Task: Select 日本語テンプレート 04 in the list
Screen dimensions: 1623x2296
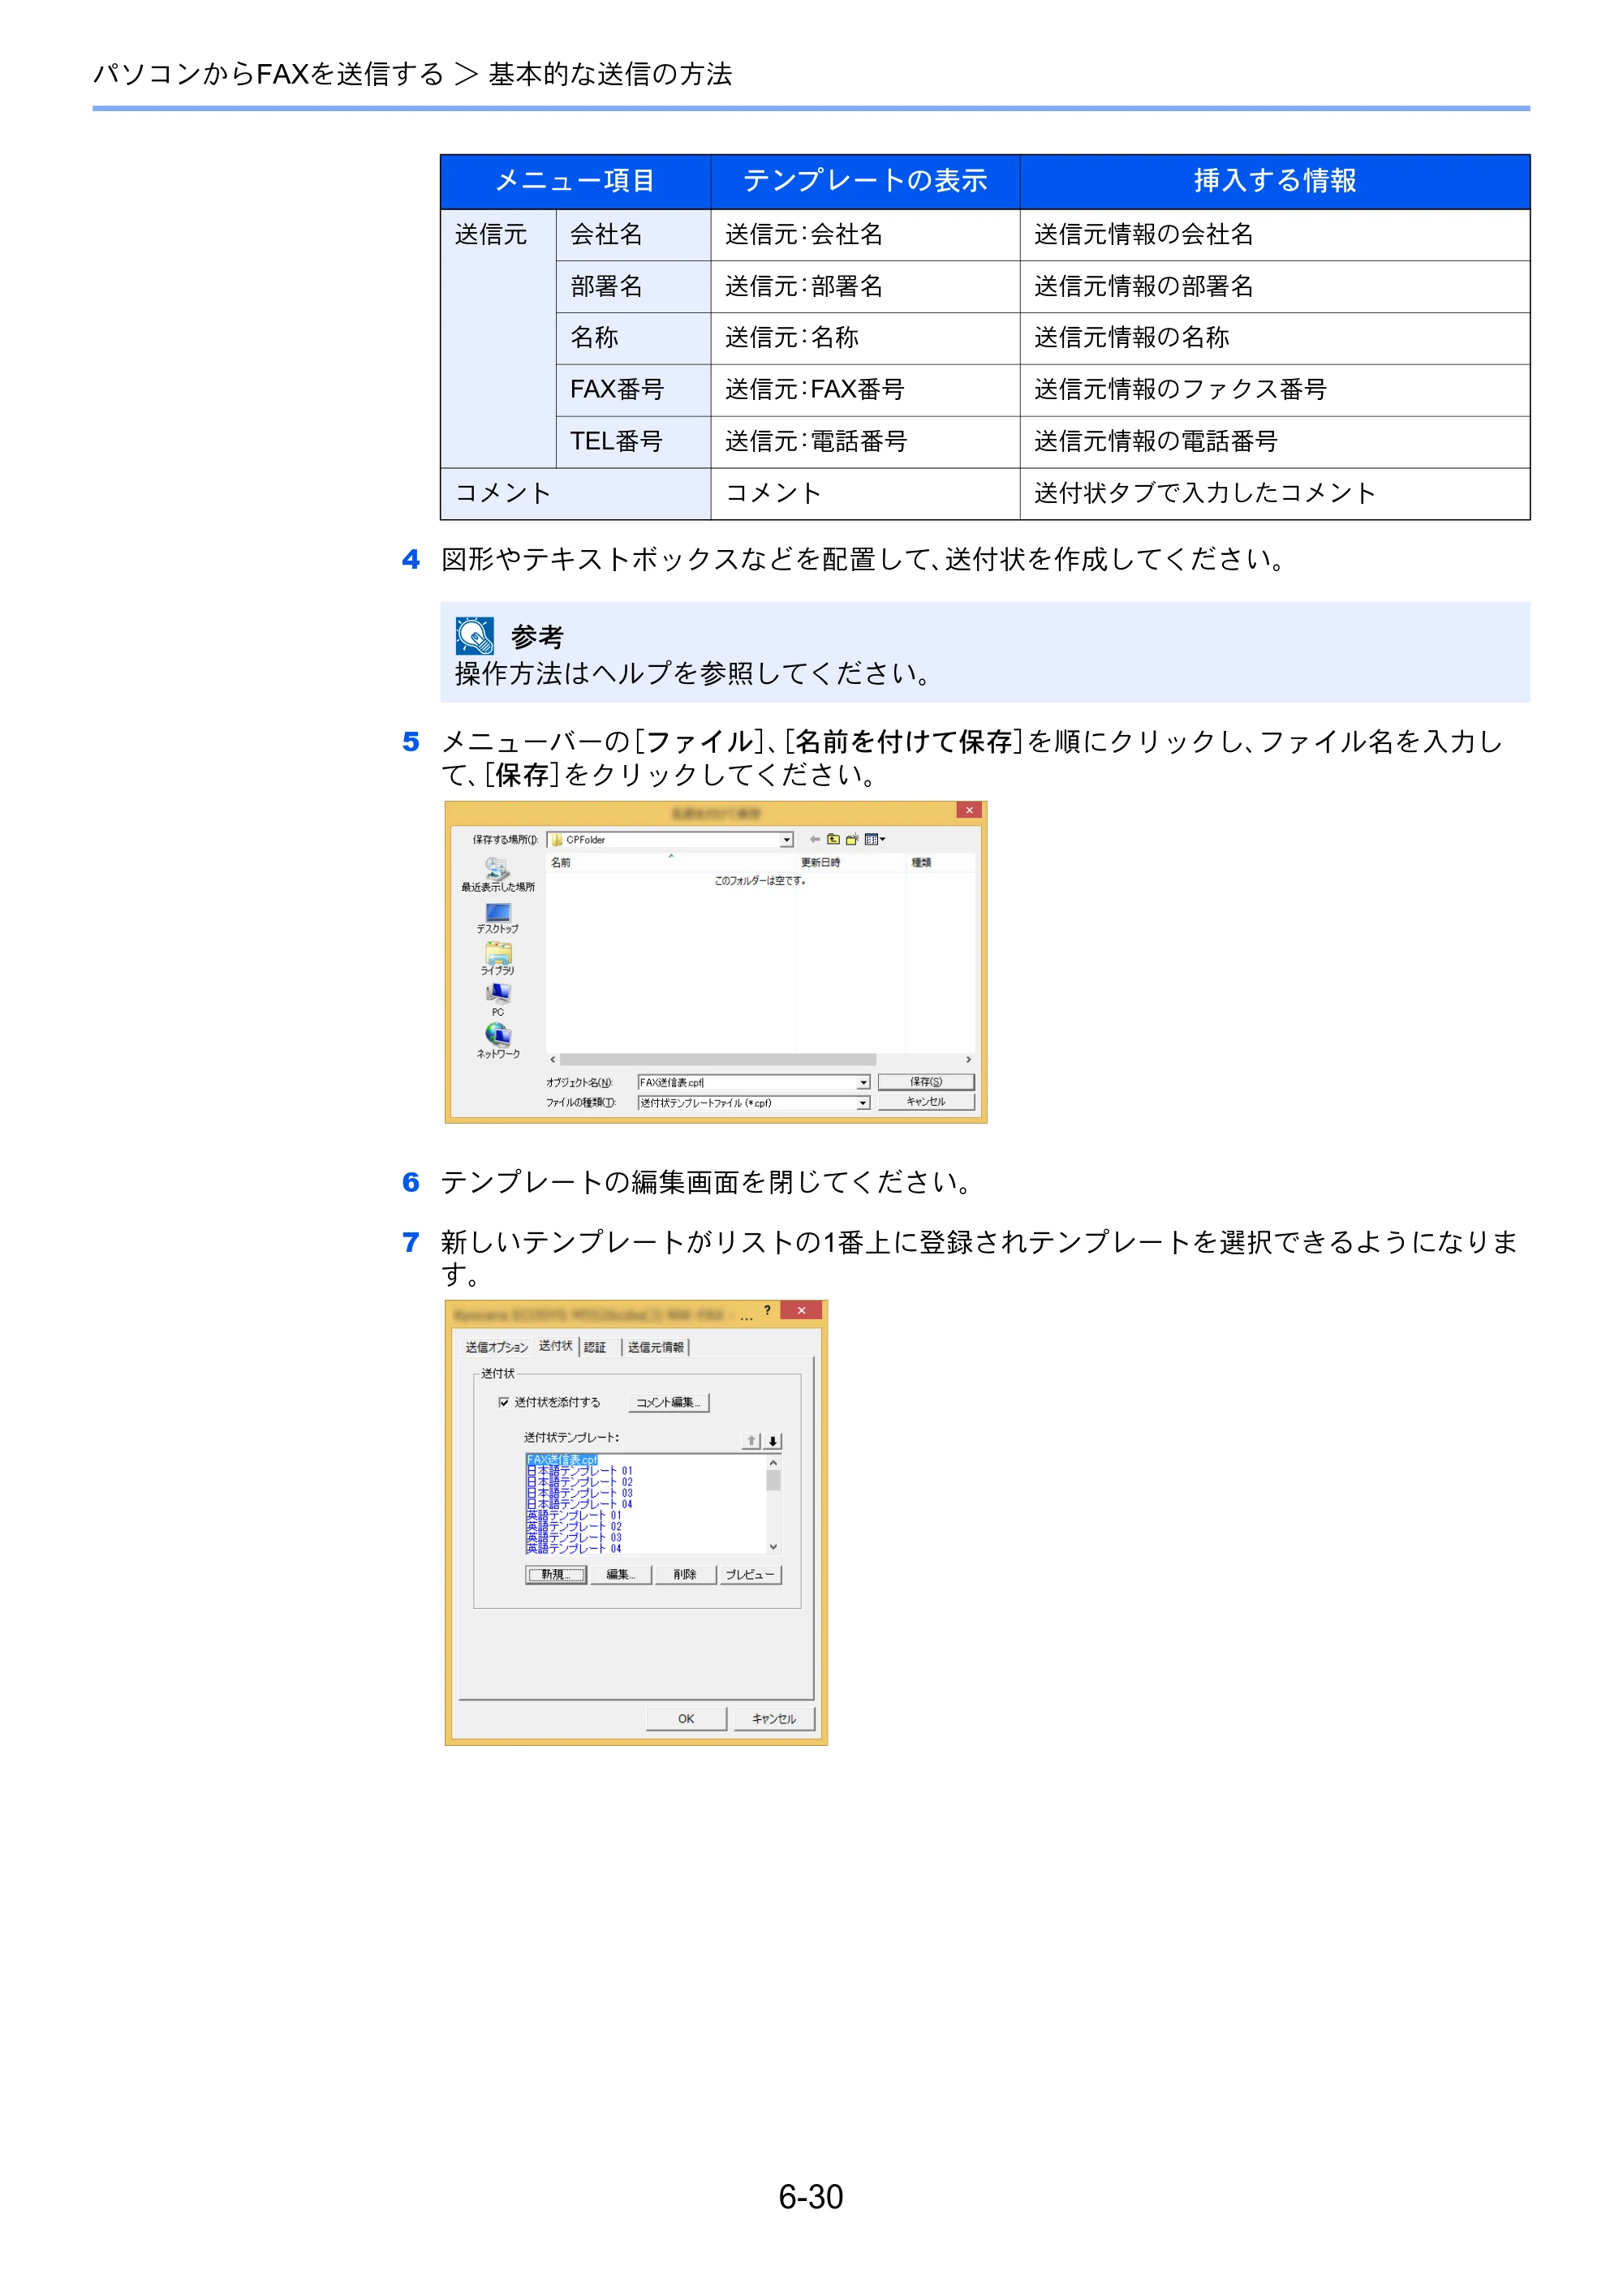Action: [x=580, y=1504]
